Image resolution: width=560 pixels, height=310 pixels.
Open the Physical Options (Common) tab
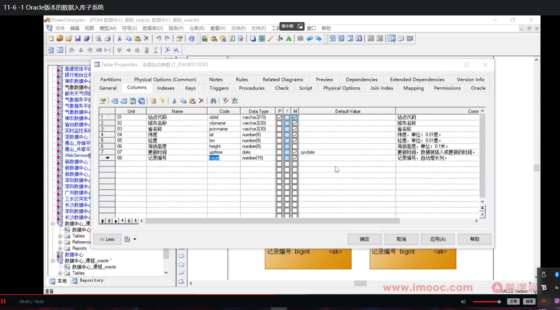165,80
